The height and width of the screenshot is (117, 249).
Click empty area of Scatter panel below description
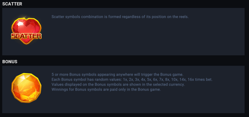coord(138,41)
